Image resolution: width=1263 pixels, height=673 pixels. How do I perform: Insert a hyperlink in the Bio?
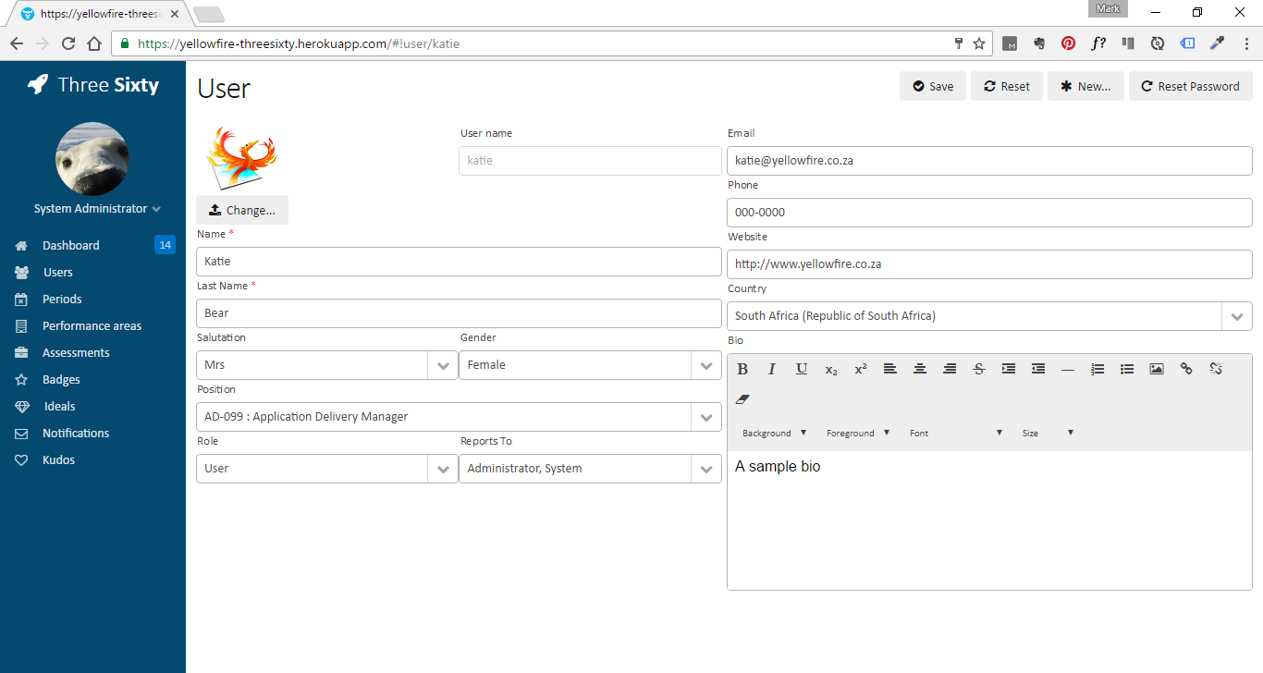[1186, 369]
